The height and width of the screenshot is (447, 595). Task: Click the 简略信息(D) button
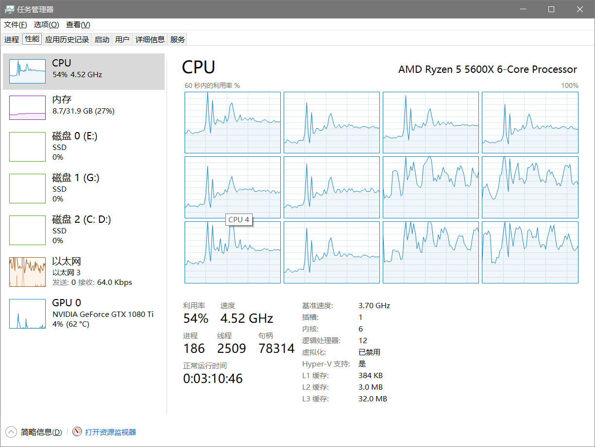(41, 432)
